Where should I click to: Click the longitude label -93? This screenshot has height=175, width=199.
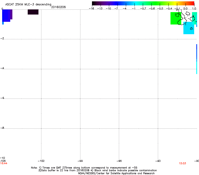[158, 161]
